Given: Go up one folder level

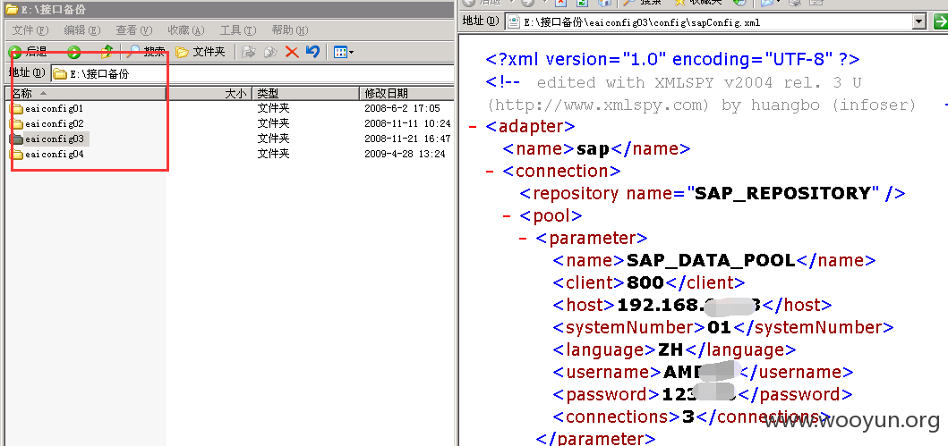Looking at the screenshot, I should 107,52.
